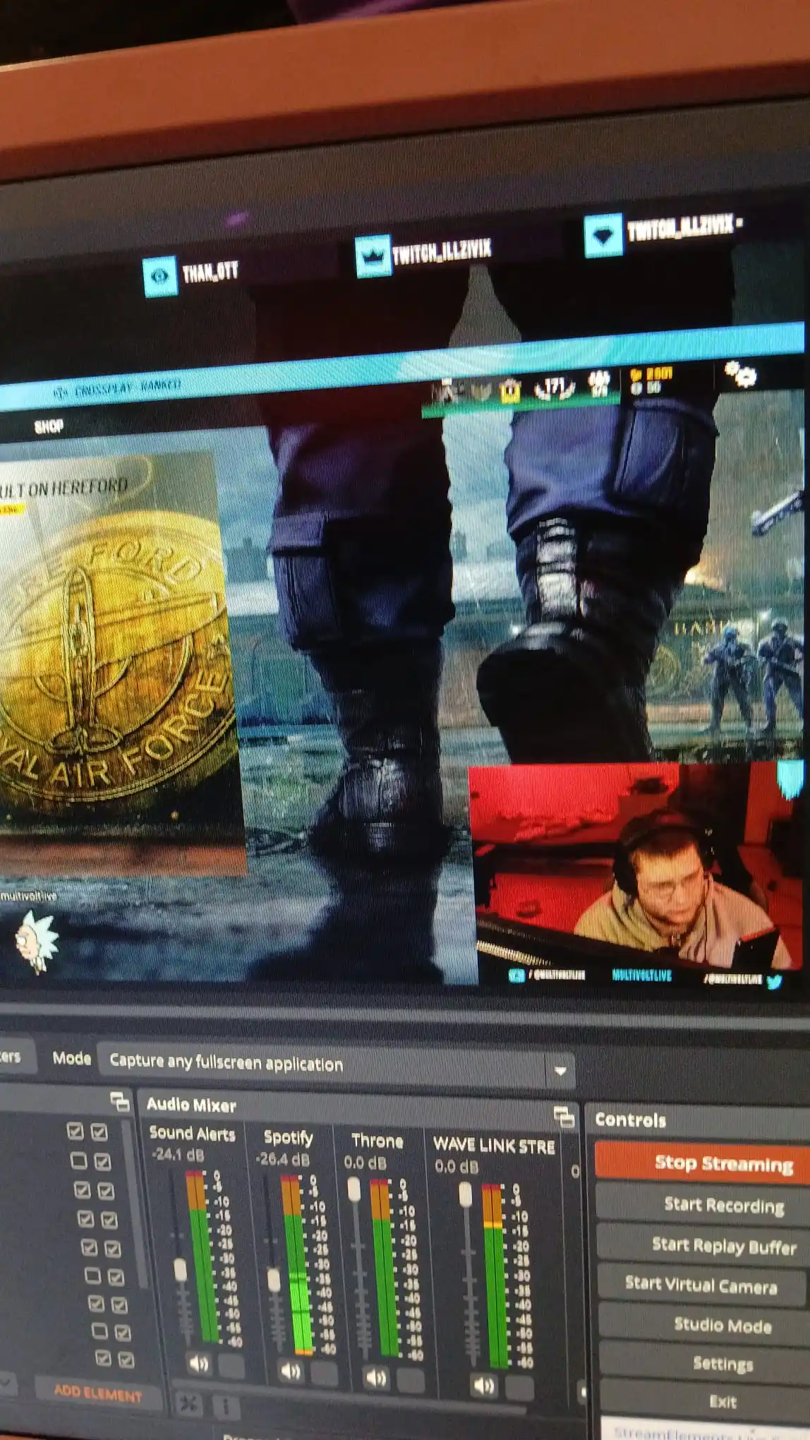Pop out the Audio Mixer dock
This screenshot has width=810, height=1440.
pyautogui.click(x=564, y=1117)
